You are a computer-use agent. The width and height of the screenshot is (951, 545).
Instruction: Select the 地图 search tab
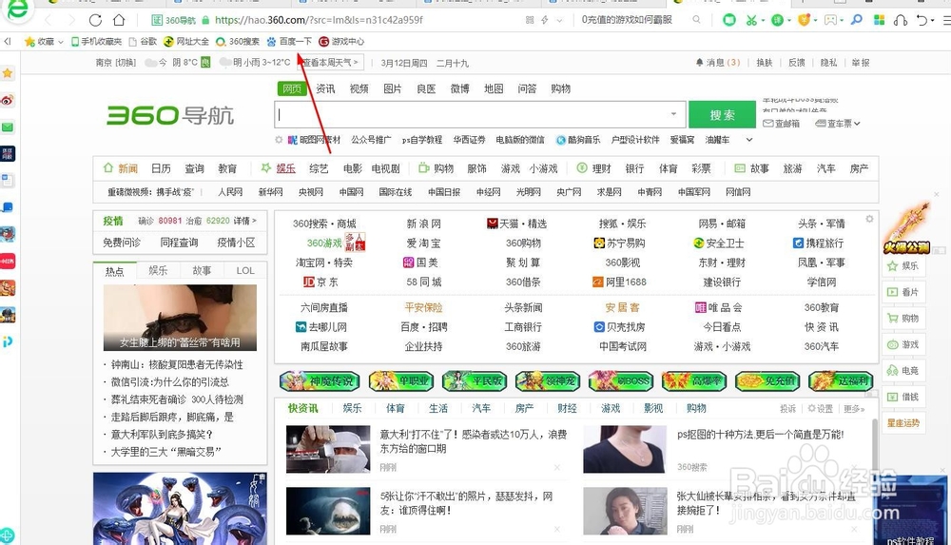click(x=494, y=88)
